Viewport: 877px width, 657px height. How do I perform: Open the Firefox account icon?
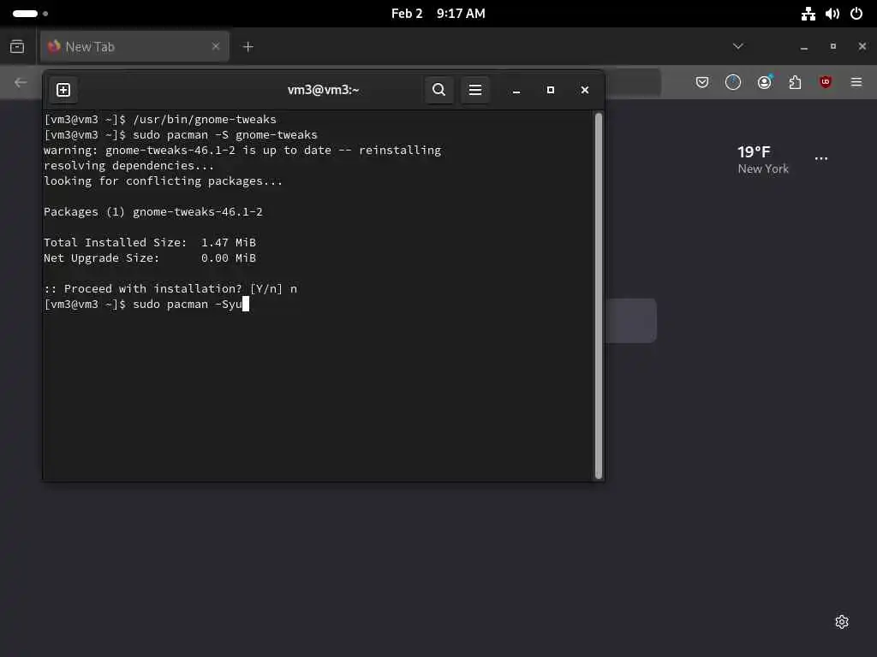tap(764, 83)
